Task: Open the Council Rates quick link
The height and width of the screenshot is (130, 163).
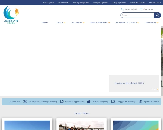Action: pos(14,102)
